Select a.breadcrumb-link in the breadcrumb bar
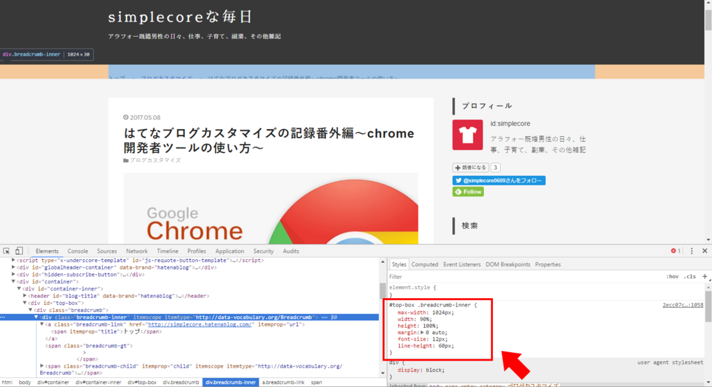Image resolution: width=712 pixels, height=387 pixels. pyautogui.click(x=284, y=382)
